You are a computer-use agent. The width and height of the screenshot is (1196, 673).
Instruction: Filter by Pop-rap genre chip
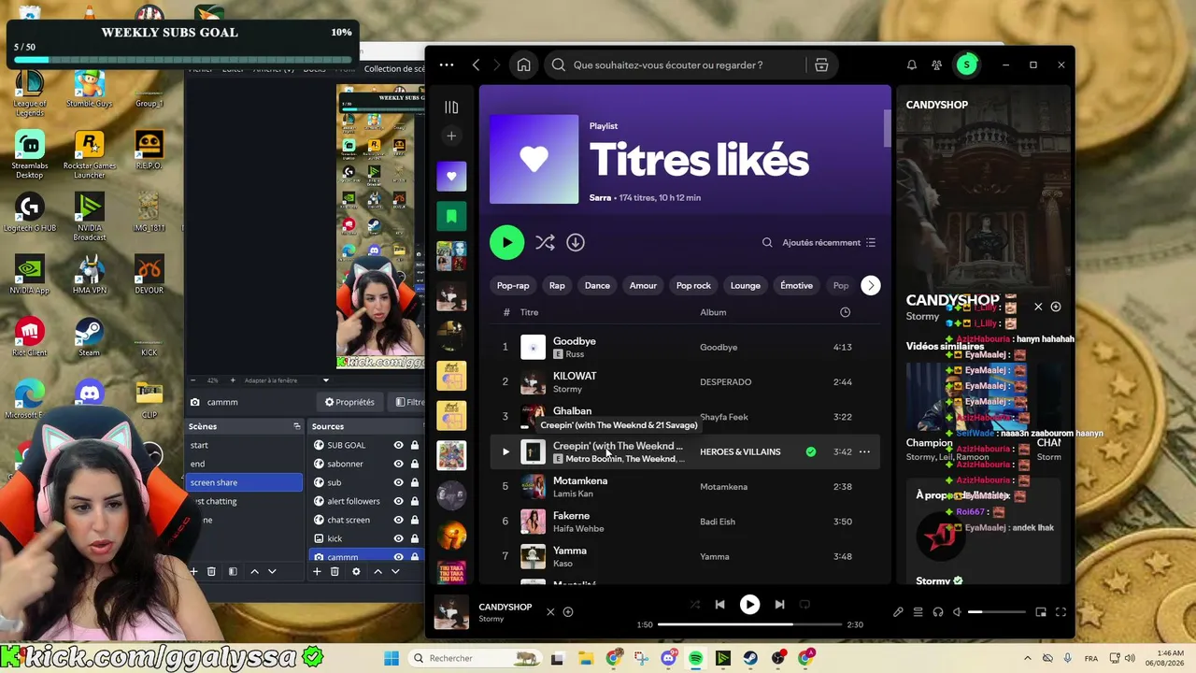click(513, 286)
